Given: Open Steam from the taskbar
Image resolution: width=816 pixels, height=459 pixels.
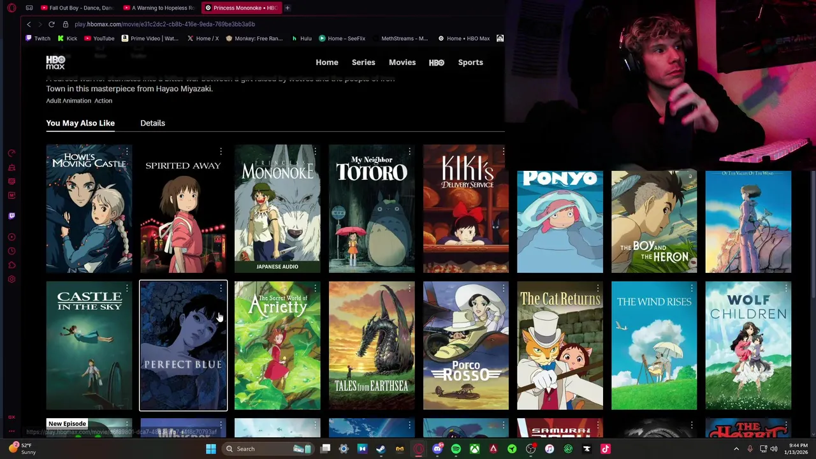Looking at the screenshot, I should tap(381, 449).
